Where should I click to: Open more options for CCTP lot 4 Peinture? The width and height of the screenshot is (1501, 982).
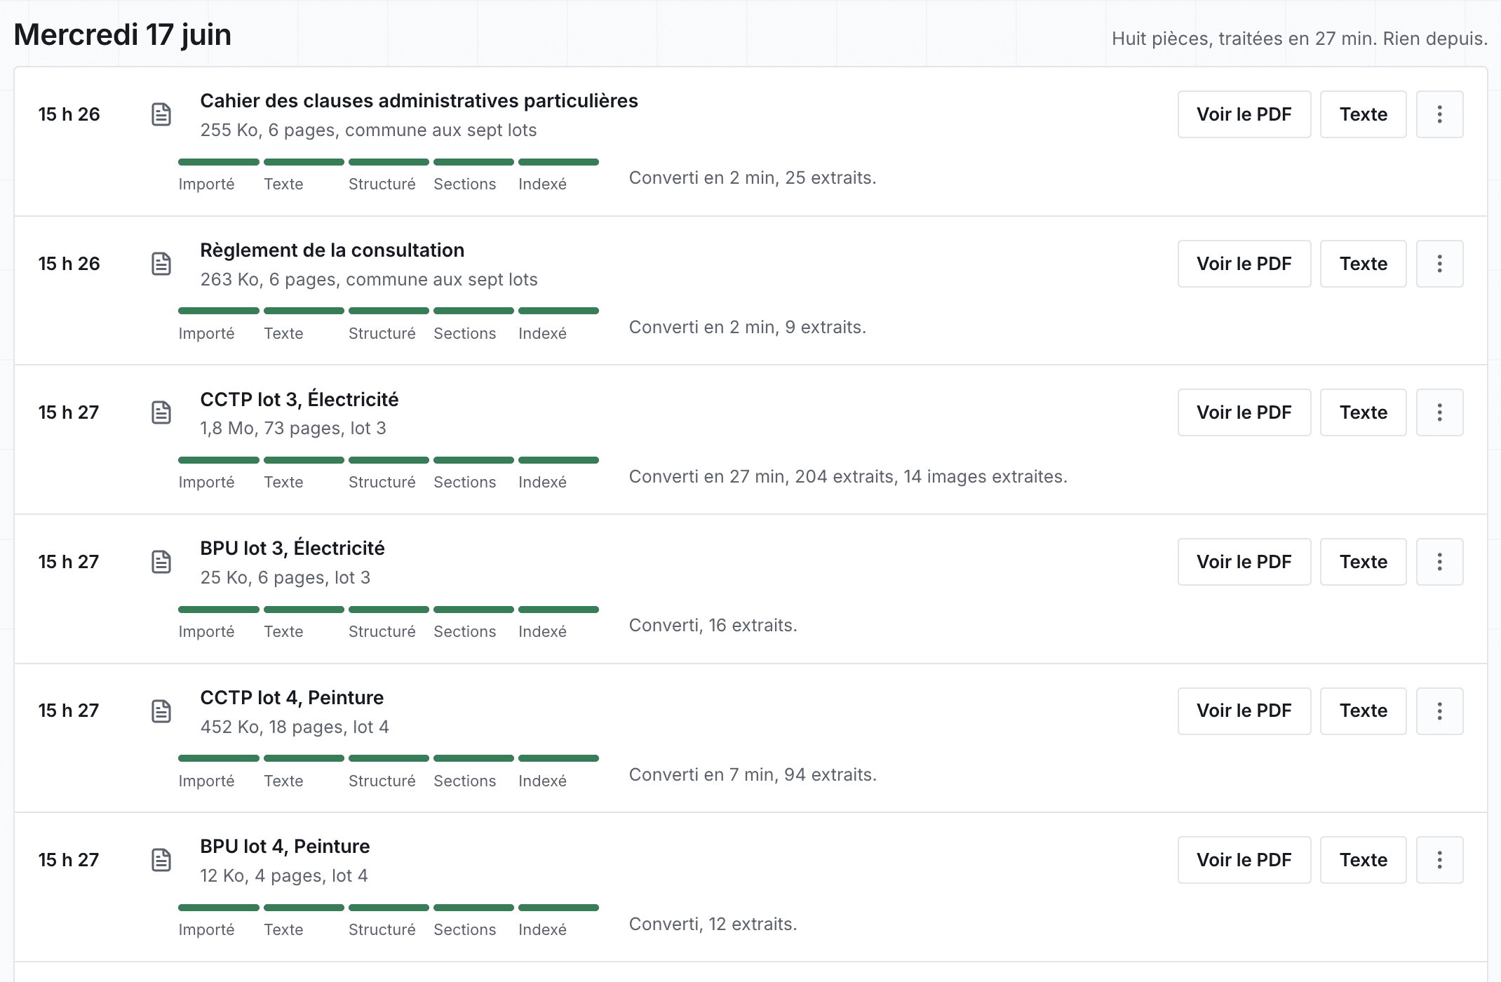point(1439,711)
